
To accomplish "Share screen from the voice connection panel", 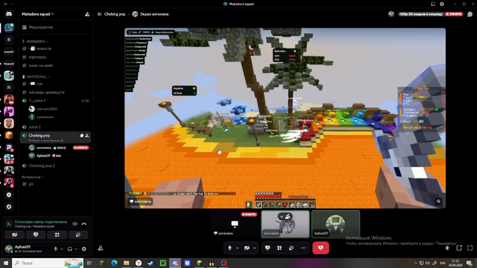I will coord(36,235).
